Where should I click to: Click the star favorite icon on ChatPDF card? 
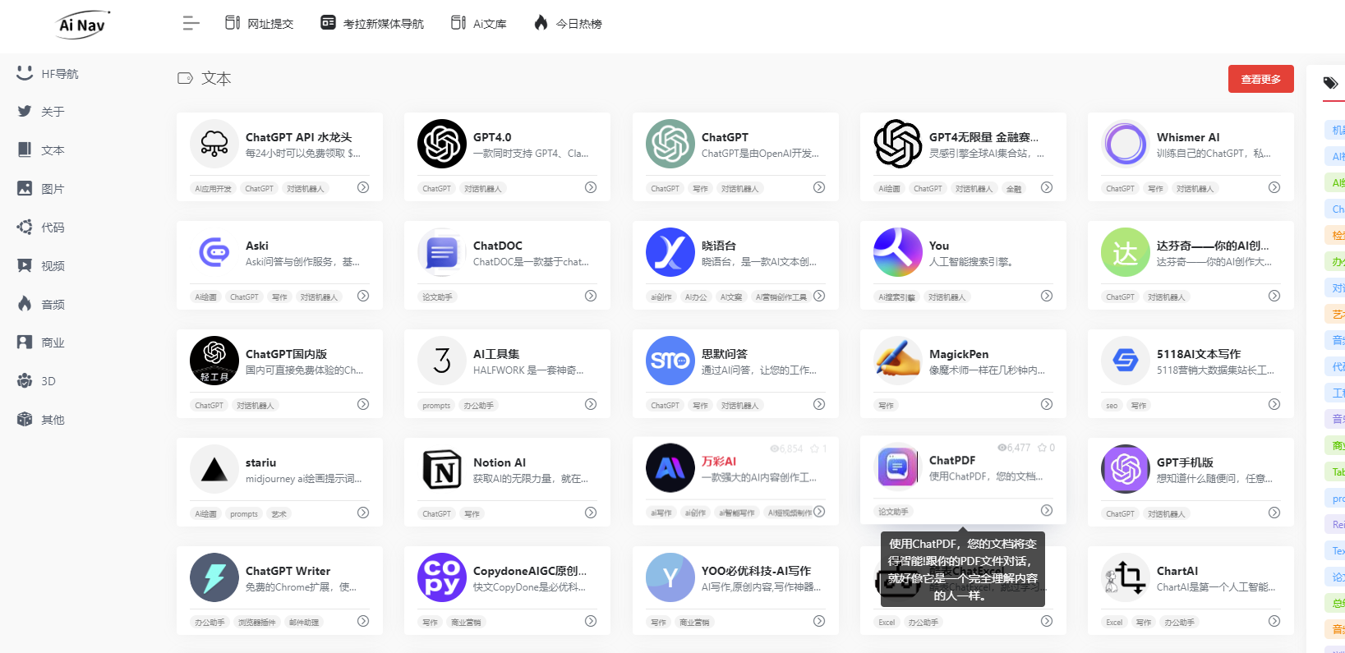click(x=1042, y=448)
